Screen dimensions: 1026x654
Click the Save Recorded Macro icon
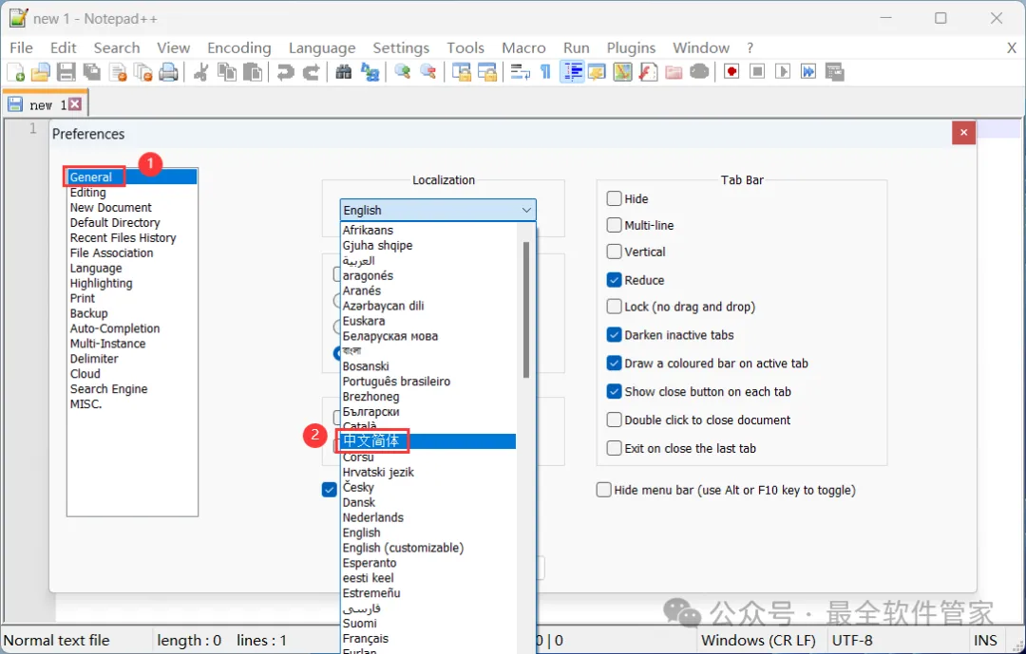click(x=834, y=71)
